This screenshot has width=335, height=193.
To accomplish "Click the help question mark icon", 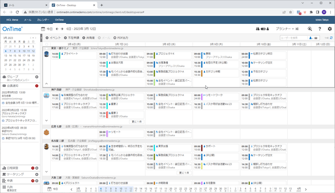I will (x=319, y=29).
